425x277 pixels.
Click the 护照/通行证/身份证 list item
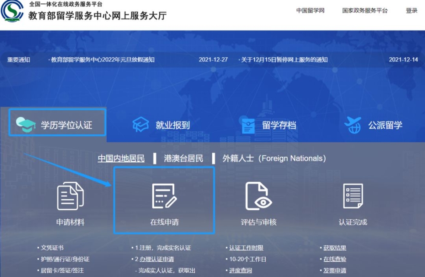65,259
